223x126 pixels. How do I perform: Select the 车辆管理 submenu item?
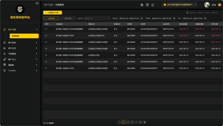pos(24,36)
